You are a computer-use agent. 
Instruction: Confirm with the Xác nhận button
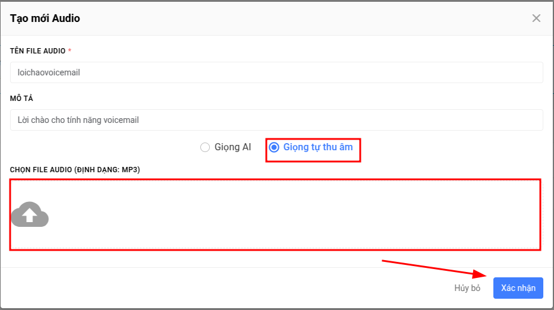[518, 288]
